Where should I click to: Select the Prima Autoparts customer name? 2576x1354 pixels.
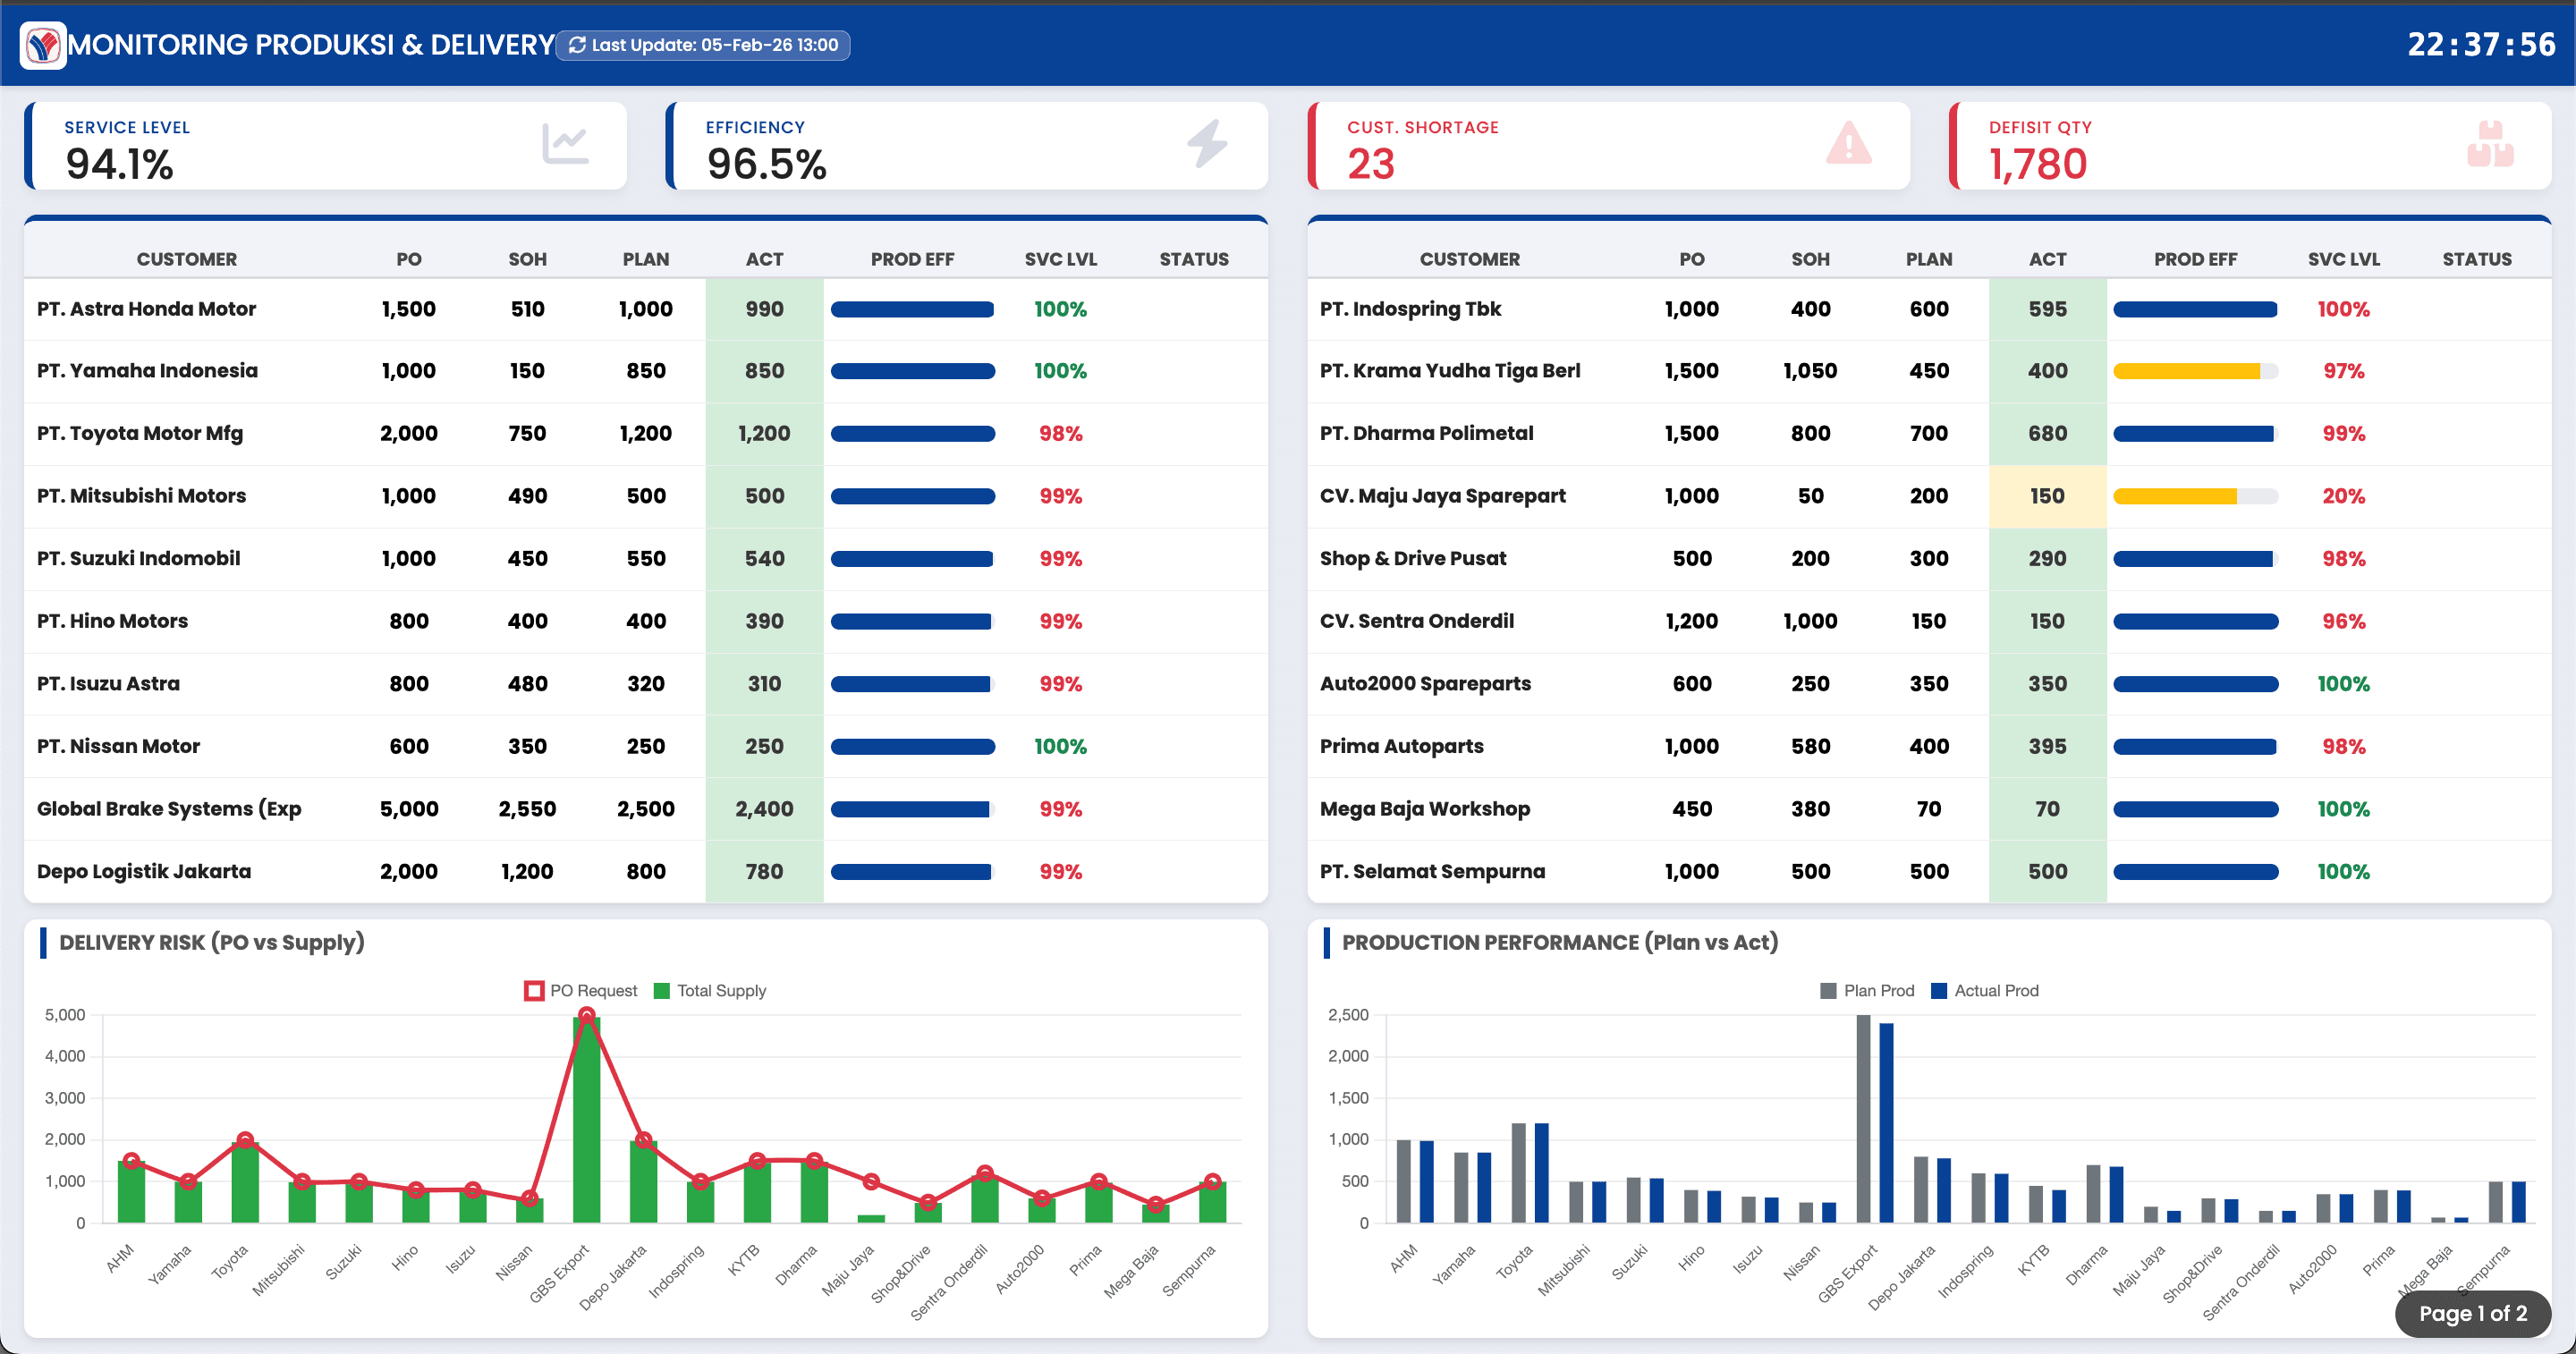[x=1402, y=747]
